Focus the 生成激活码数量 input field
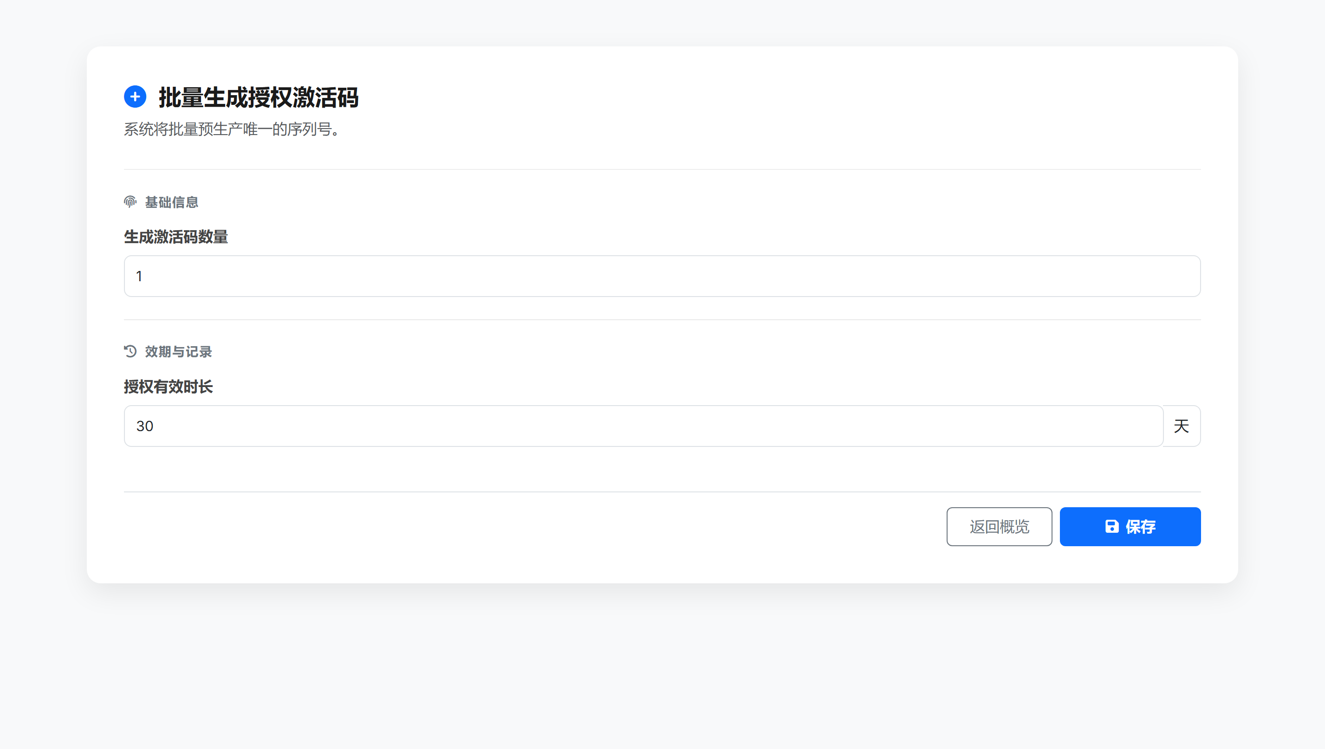The width and height of the screenshot is (1325, 749). pos(662,276)
